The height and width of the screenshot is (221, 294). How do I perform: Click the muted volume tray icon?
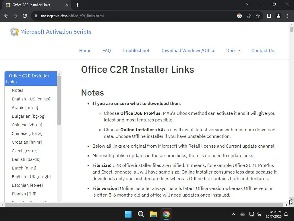(x=259, y=214)
